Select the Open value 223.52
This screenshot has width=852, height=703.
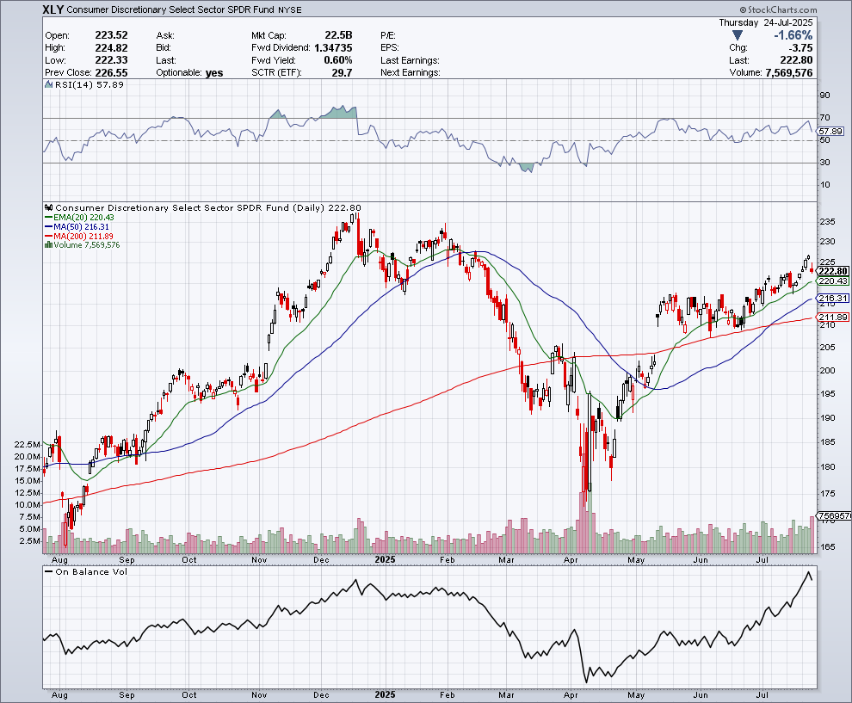point(111,35)
